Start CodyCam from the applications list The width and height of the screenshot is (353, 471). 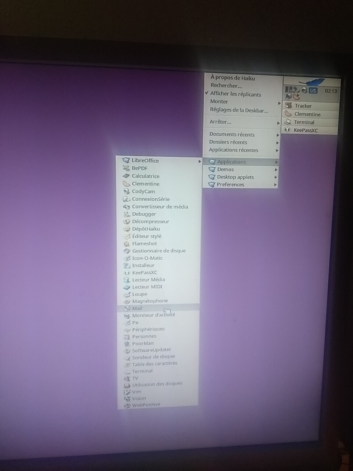(x=126, y=191)
